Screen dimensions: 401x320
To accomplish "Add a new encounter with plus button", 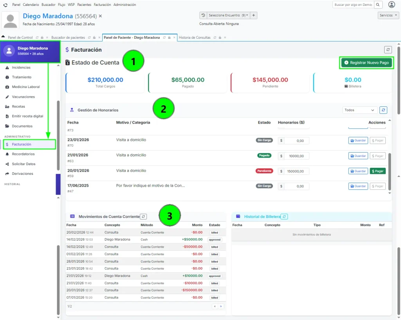I will [253, 15].
